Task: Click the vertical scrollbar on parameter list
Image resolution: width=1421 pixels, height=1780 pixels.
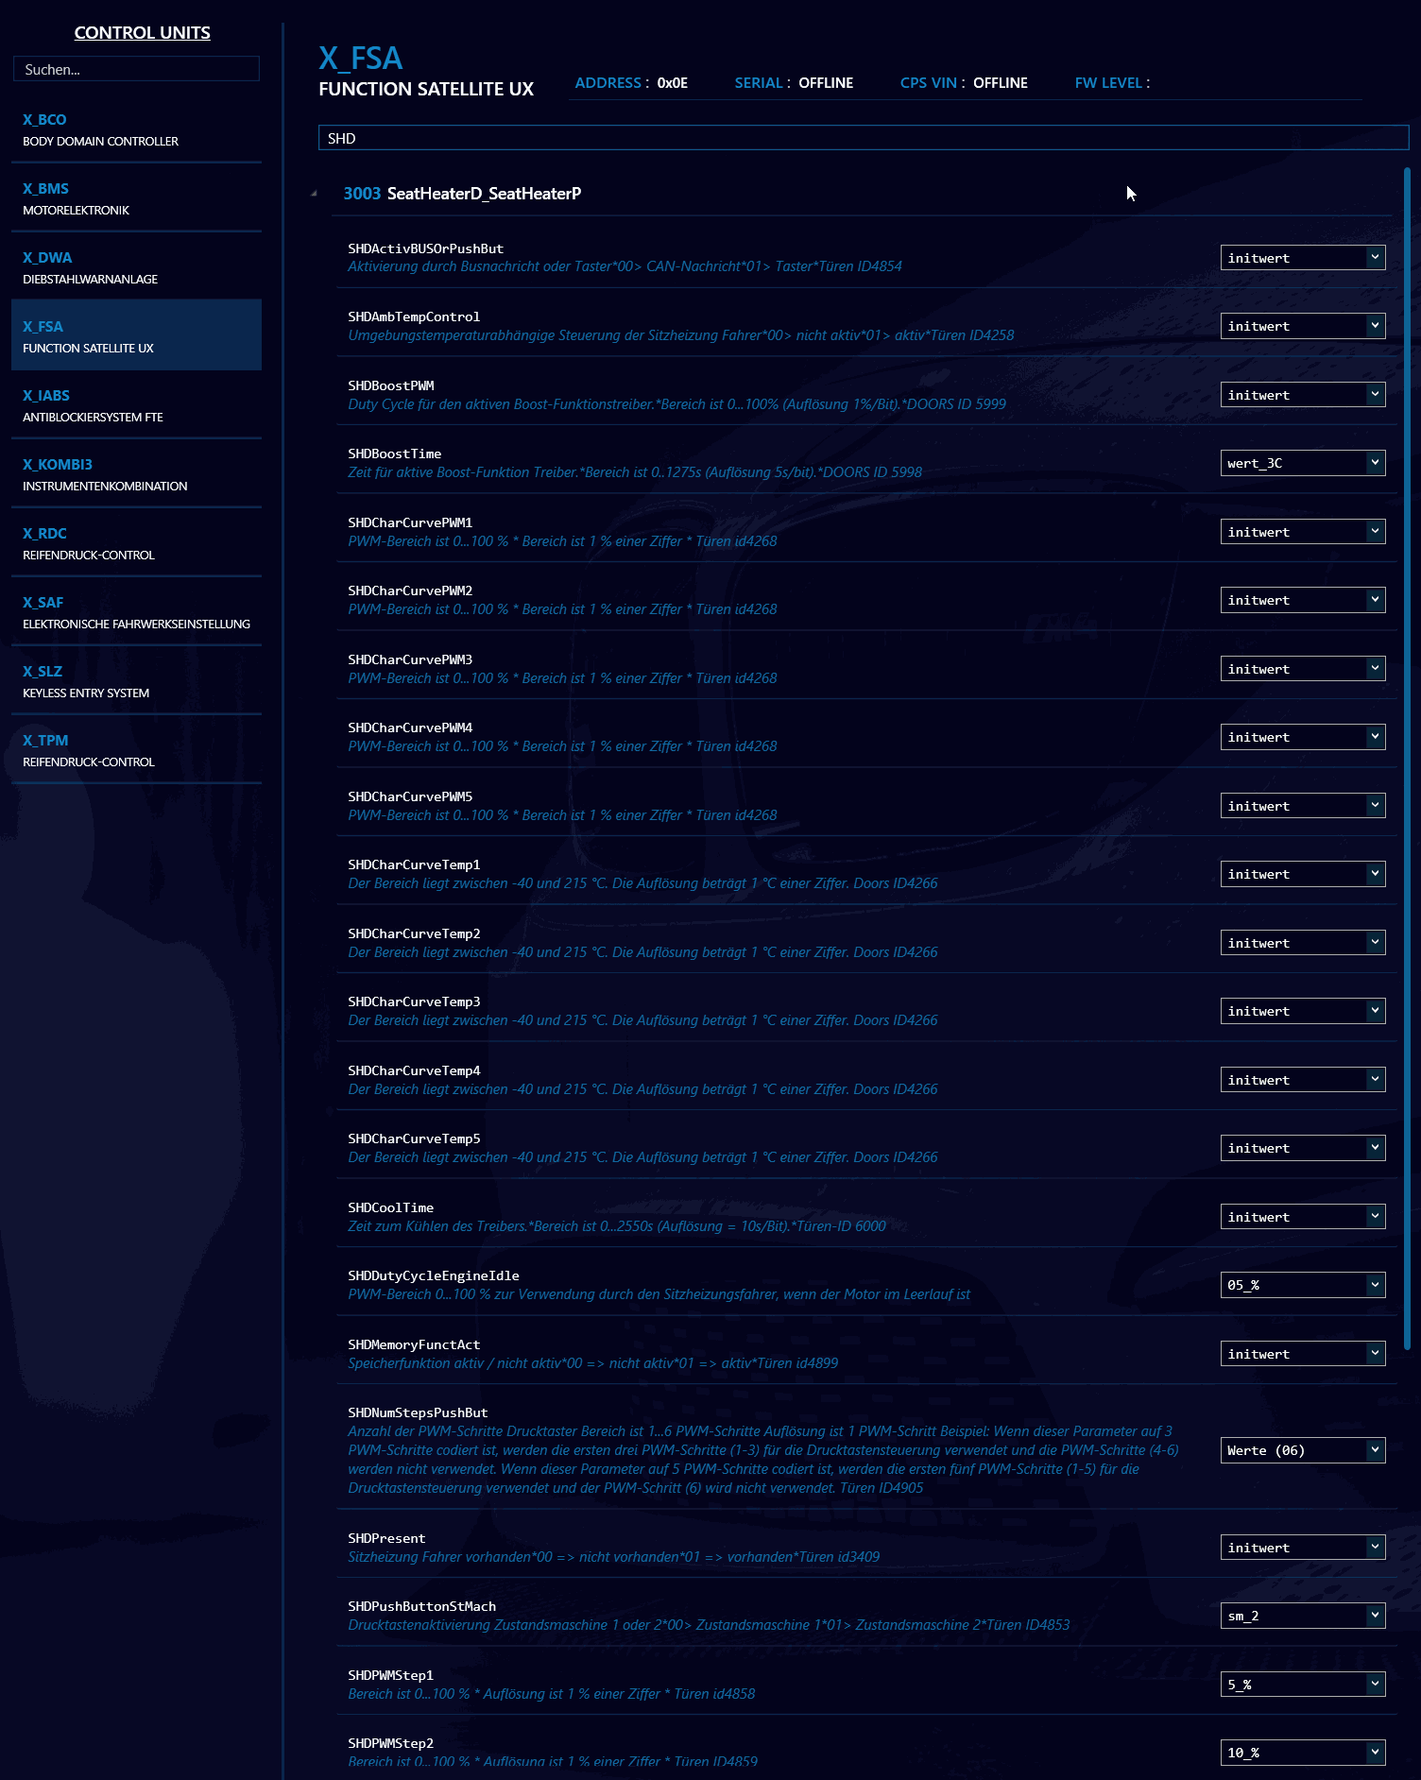Action: pos(1407,756)
